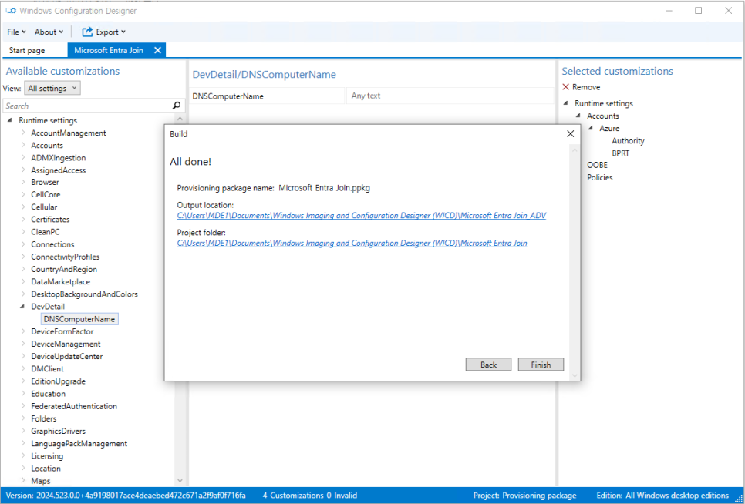Select CountryAndRegion tree item
This screenshot has height=504, width=745.
[x=64, y=269]
